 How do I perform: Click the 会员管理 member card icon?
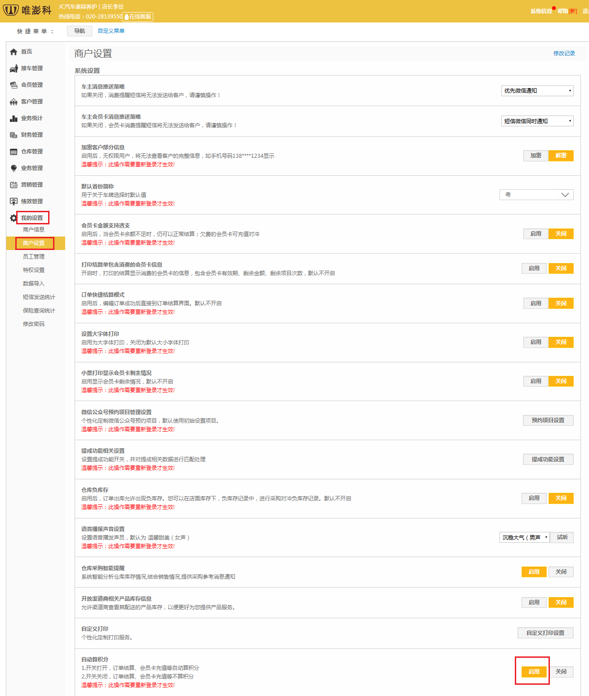point(13,85)
